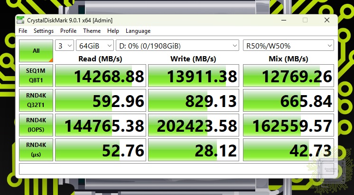Click the empty comment field at the bottom
Viewport: 354px width, 195px height.
pos(177,169)
